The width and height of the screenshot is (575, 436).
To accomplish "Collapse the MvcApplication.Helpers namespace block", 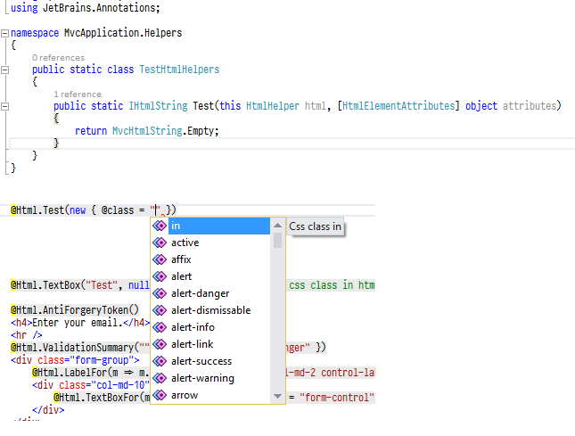I will click(4, 33).
